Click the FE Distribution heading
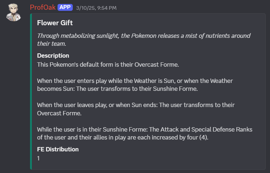This screenshot has height=173, width=270. pyautogui.click(x=58, y=149)
